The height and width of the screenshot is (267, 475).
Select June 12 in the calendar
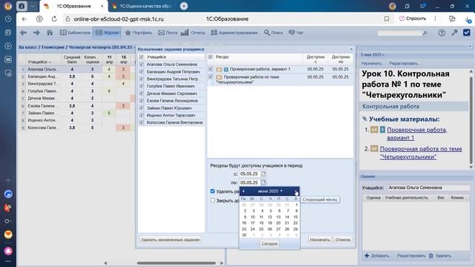(270, 217)
